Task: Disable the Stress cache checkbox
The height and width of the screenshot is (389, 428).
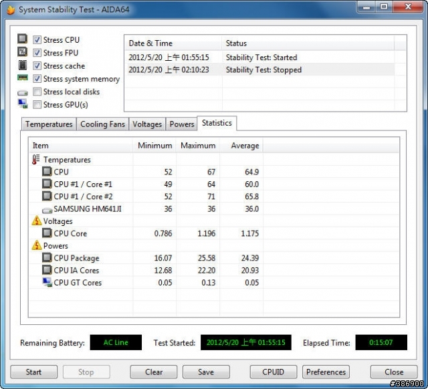Action: point(37,66)
